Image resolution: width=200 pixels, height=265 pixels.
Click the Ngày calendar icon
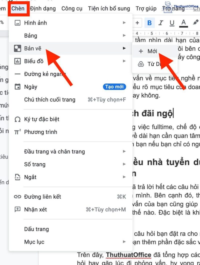pyautogui.click(x=17, y=86)
